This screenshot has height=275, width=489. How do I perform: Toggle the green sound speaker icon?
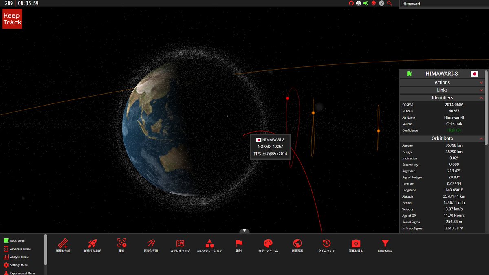click(366, 3)
